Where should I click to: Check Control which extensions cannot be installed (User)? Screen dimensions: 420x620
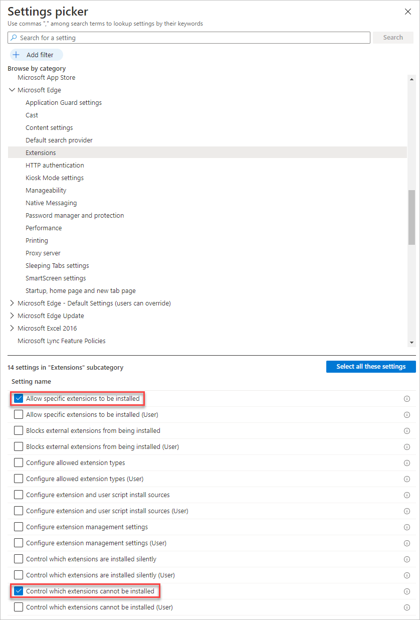point(19,607)
